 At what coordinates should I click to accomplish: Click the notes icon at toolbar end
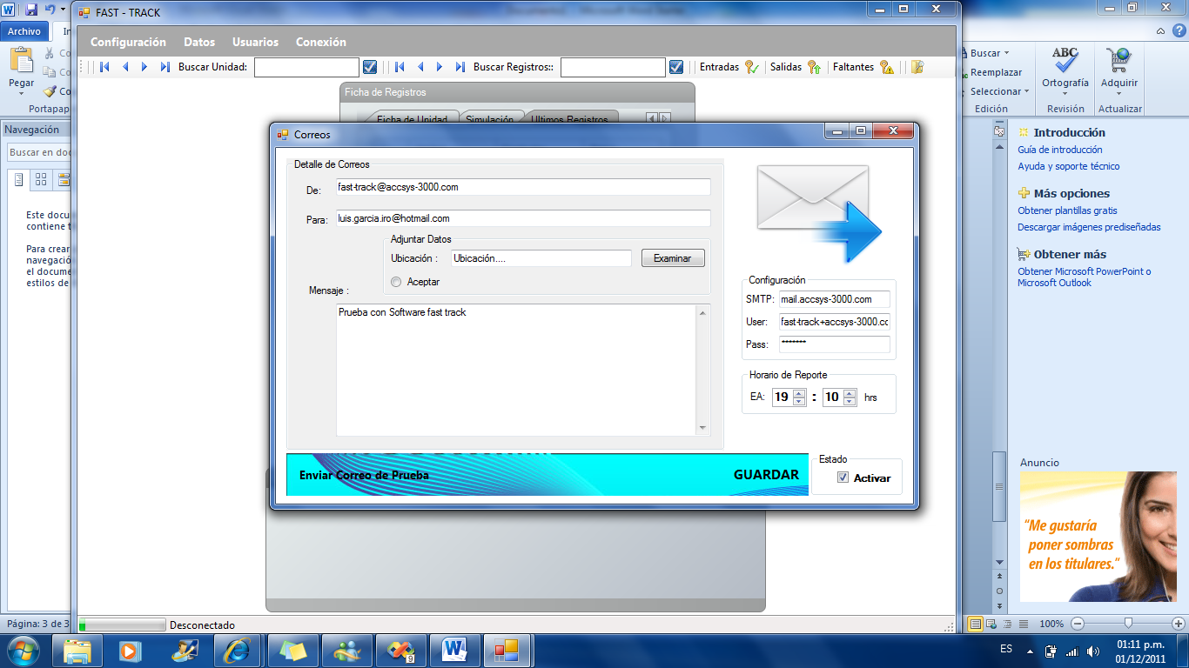917,67
